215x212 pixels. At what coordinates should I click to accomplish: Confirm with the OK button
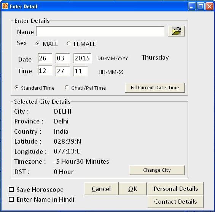132,189
